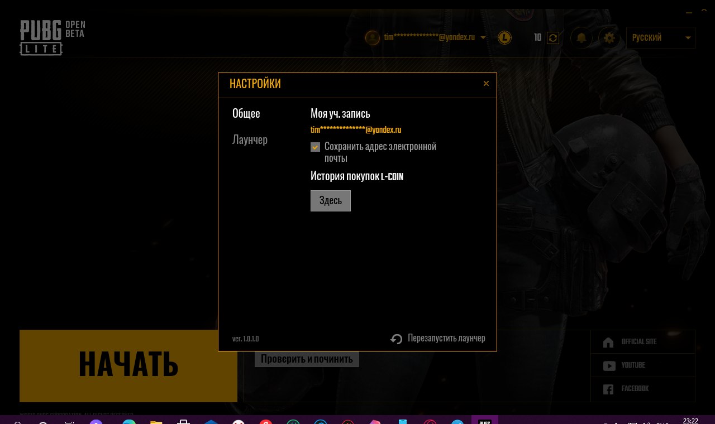Image resolution: width=715 pixels, height=424 pixels.
Task: Switch to the Лаунчер settings tab
Action: click(x=250, y=139)
